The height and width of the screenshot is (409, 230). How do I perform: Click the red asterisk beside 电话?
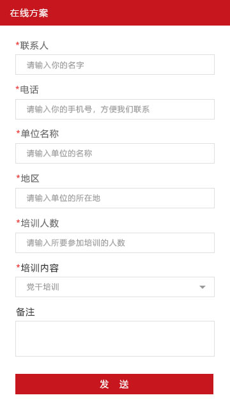click(17, 88)
